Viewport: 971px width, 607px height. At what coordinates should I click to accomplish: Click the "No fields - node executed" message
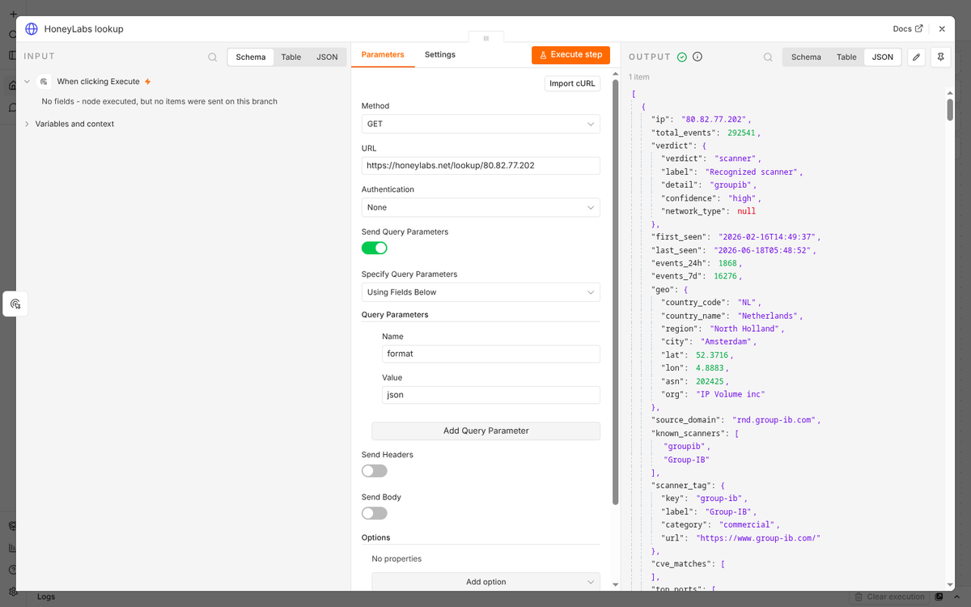click(159, 101)
